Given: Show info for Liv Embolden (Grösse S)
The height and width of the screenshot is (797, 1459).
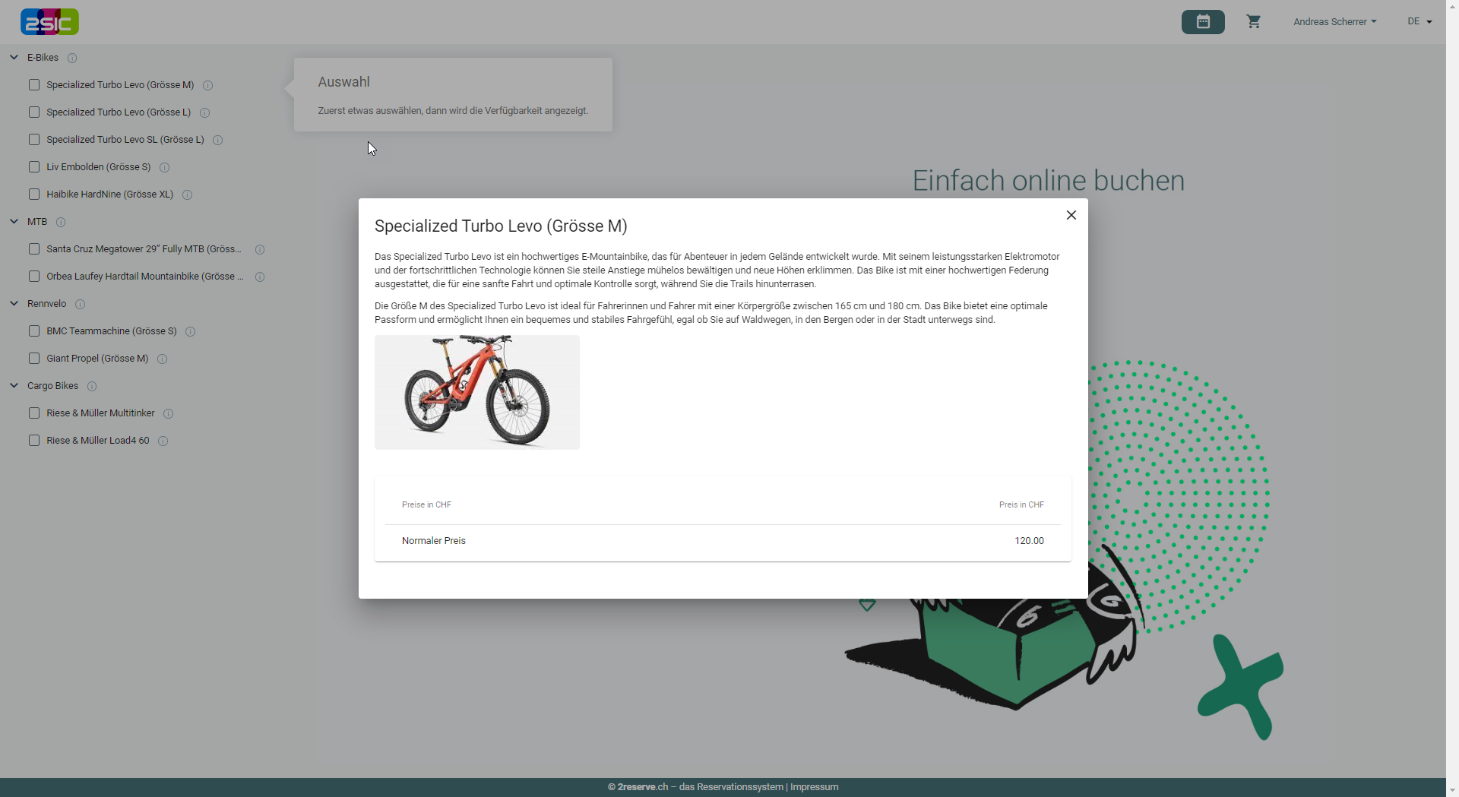Looking at the screenshot, I should pyautogui.click(x=164, y=167).
